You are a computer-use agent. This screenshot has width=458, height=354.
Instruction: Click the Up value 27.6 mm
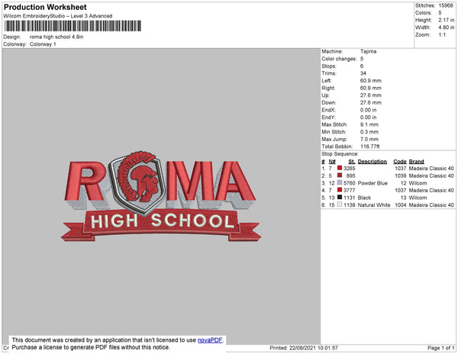(371, 95)
